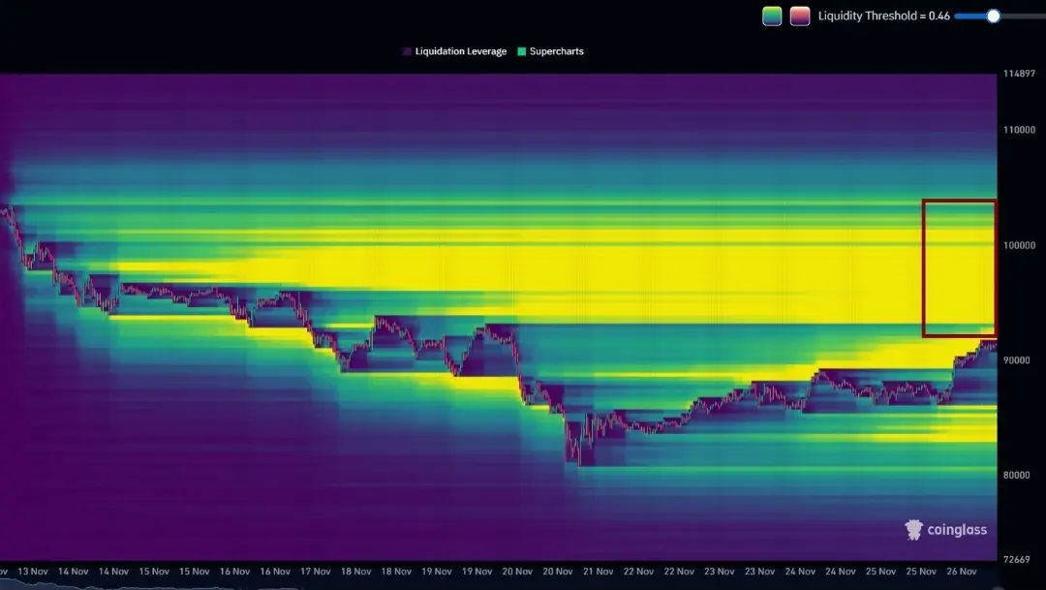Click the '17 Nov' date axis label
The image size is (1046, 590).
pos(316,572)
